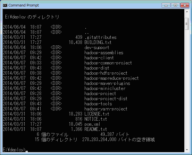Click the Command Prompt title bar text
Screen dimensions: 192x155
(x=24, y=5)
